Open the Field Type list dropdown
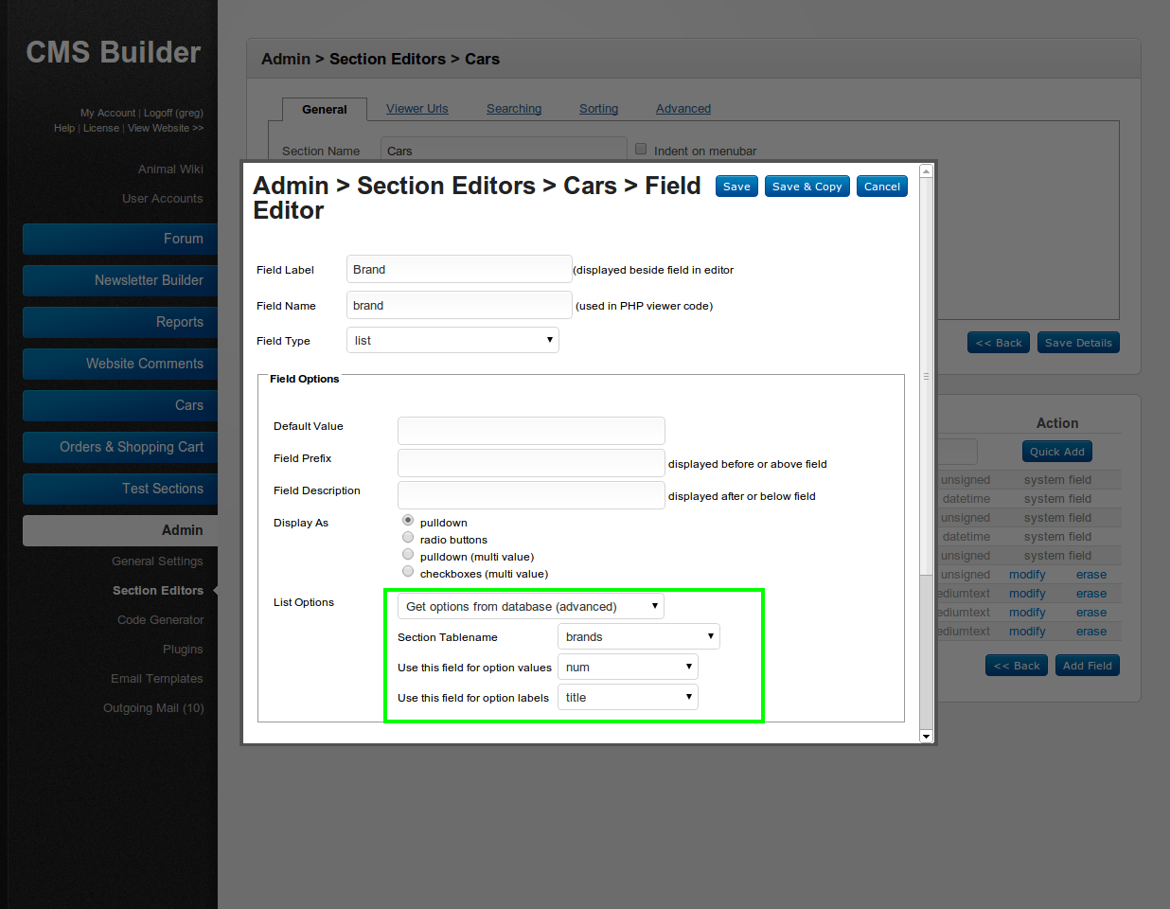1170x909 pixels. click(452, 341)
